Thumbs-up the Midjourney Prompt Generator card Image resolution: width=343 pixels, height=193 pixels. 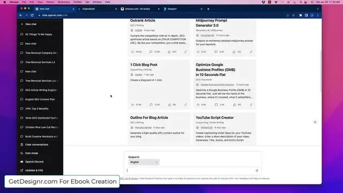coord(234,52)
